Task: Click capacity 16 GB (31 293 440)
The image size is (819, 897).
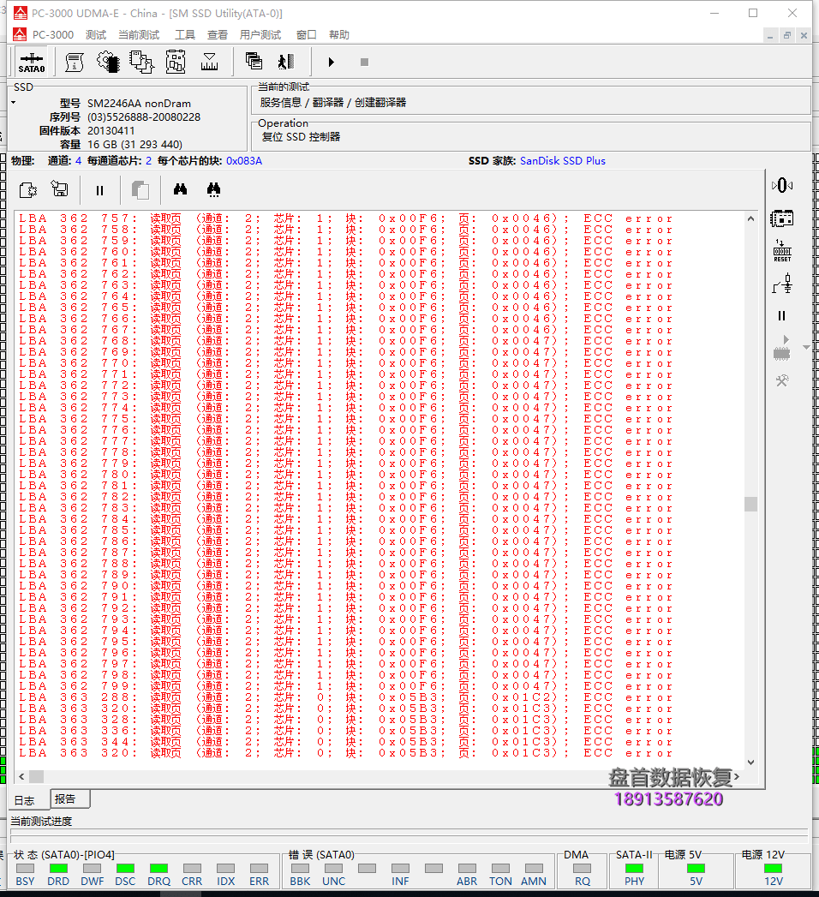Action: point(135,145)
